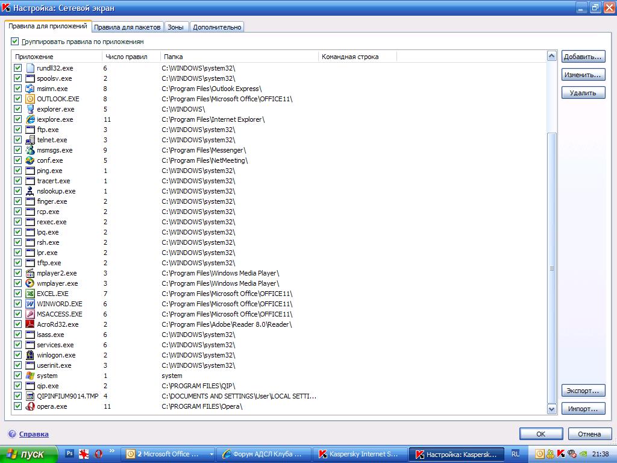This screenshot has height=463, width=617.
Task: Select the rexec.exe row name
Action: [52, 222]
